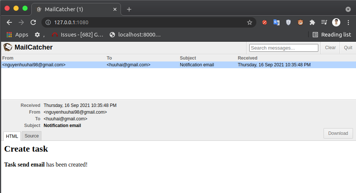Click the bold Task send email text
This screenshot has height=193, width=356.
tap(24, 165)
